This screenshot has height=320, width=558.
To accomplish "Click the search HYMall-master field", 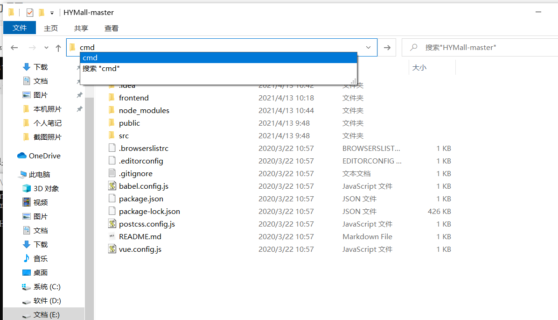I will [x=481, y=47].
